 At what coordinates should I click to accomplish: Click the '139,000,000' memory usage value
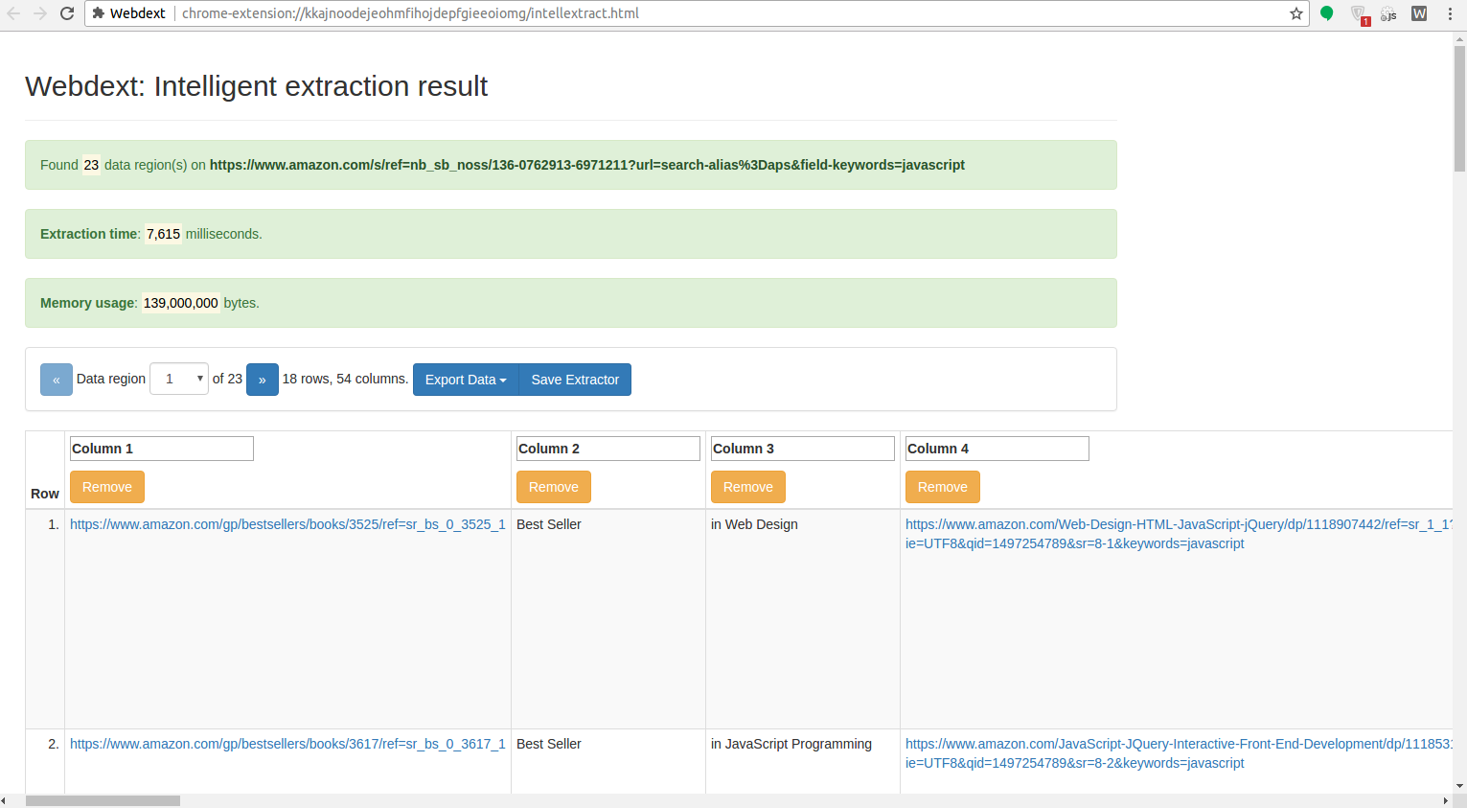181,303
